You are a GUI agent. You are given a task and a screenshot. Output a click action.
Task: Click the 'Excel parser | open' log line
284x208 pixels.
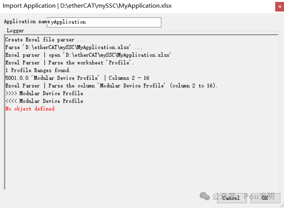[88, 55]
